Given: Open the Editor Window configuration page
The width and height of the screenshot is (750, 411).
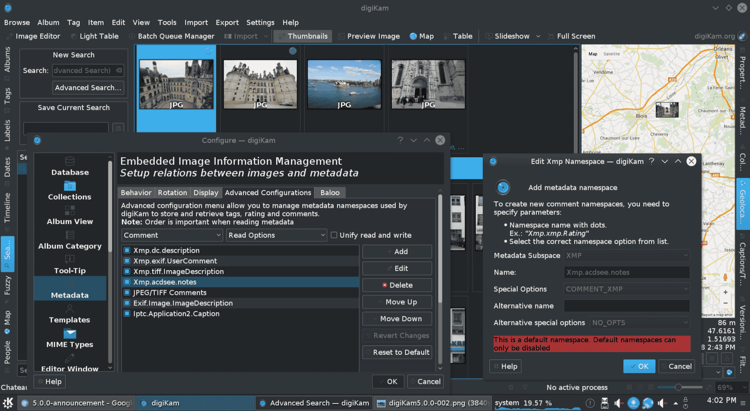Looking at the screenshot, I should click(x=70, y=363).
